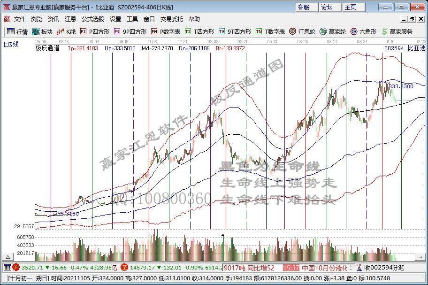Click the hourglass icon beside 收002594分笔
The width and height of the screenshot is (428, 285).
tap(359, 268)
